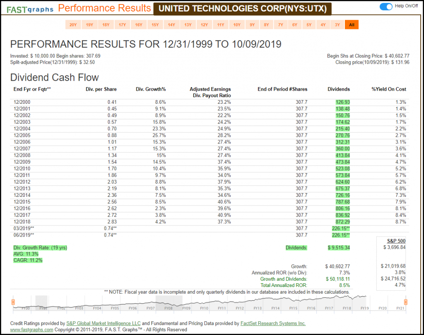Select the 5Y time range tab
424x335 pixels.
[x=309, y=25]
